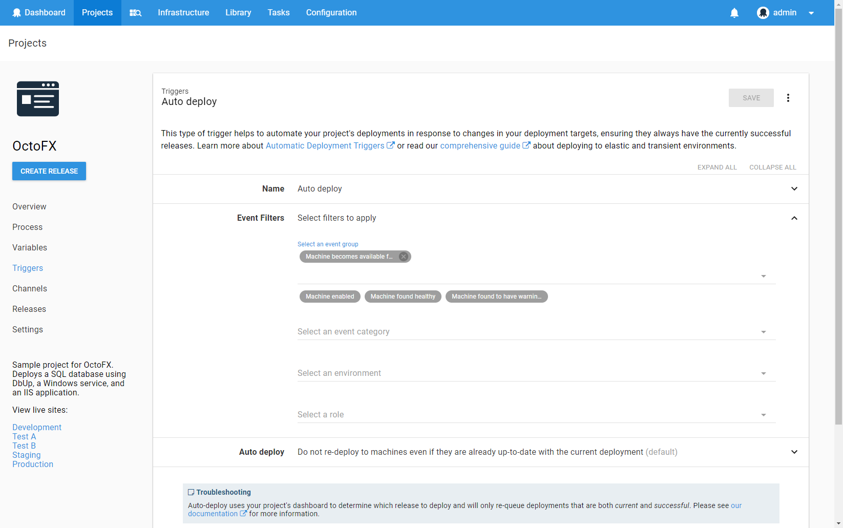Open the Automatic Deployment Triggers external link
Screen dimensions: 843x528
pos(329,146)
